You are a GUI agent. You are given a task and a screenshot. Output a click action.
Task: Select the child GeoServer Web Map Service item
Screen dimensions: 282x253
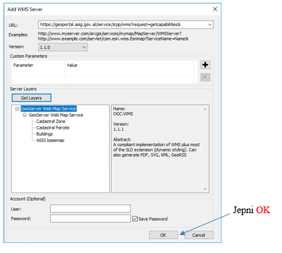pyautogui.click(x=56, y=115)
